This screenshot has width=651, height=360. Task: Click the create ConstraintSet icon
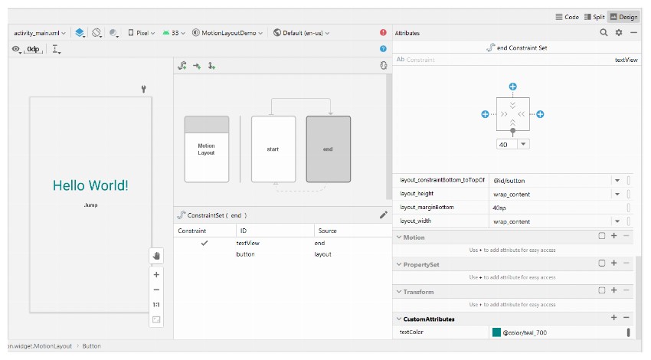(182, 66)
